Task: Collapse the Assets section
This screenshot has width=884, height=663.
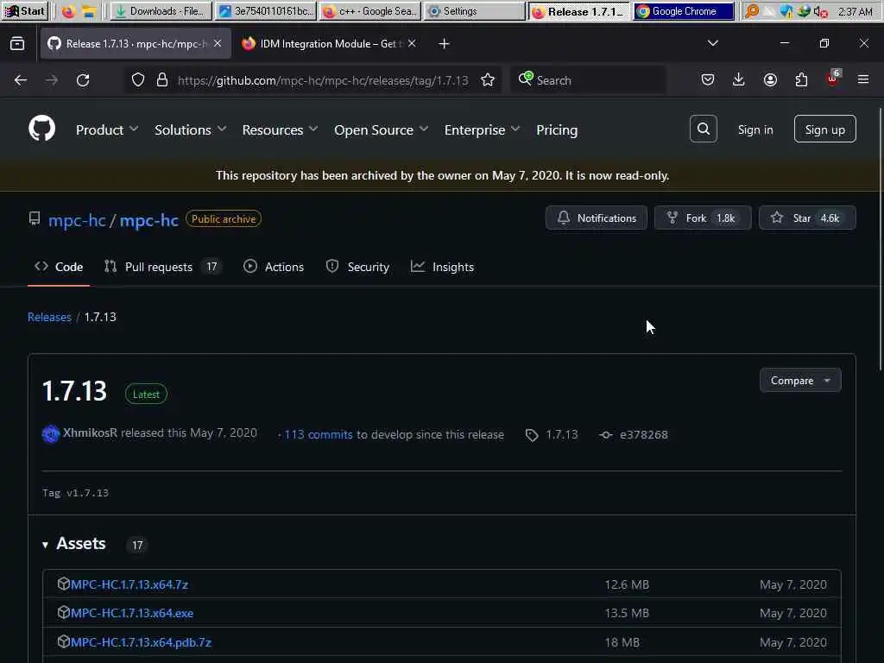Action: (x=74, y=544)
